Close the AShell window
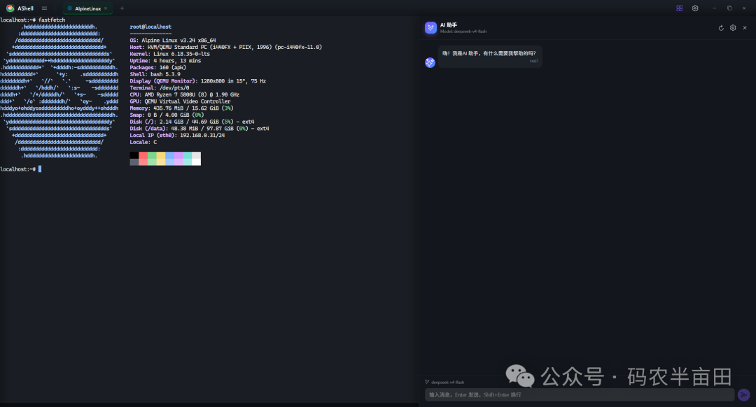This screenshot has width=756, height=407. tap(744, 8)
